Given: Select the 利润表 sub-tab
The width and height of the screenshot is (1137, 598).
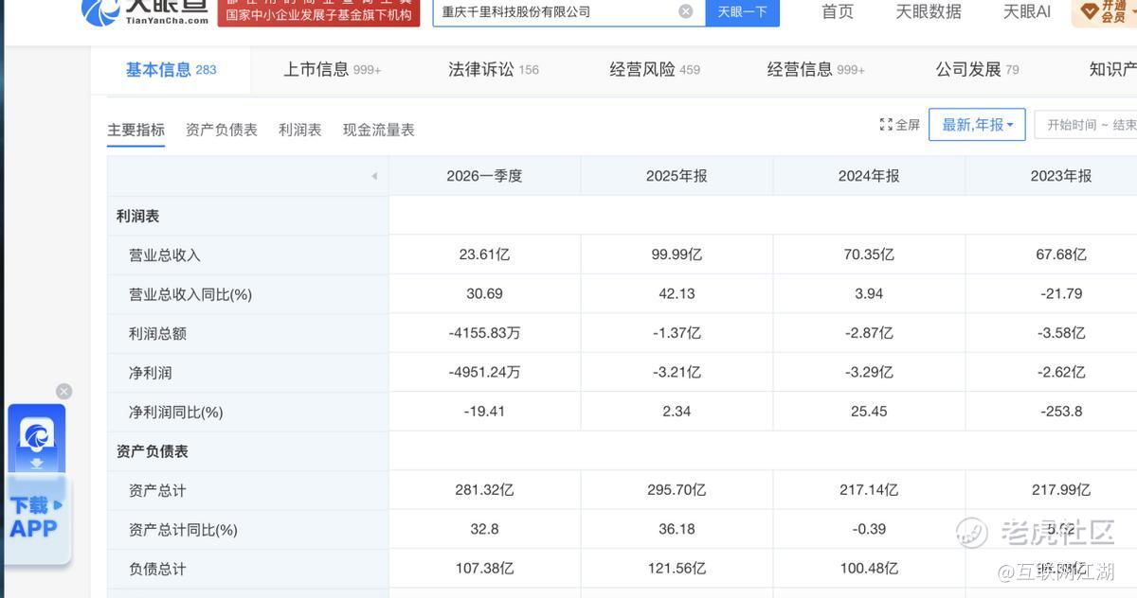Looking at the screenshot, I should click(300, 130).
